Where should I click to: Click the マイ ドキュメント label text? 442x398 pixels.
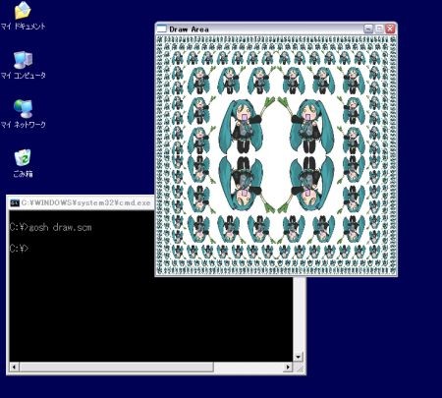[23, 27]
